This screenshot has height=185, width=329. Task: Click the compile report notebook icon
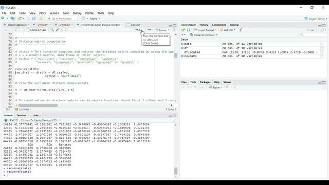(x=66, y=30)
